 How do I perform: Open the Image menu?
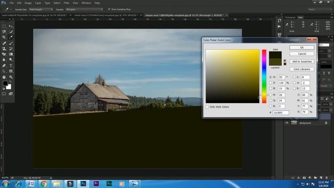[x=28, y=3]
